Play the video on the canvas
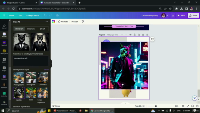Viewport: 200px width, 113px height. 123,84
